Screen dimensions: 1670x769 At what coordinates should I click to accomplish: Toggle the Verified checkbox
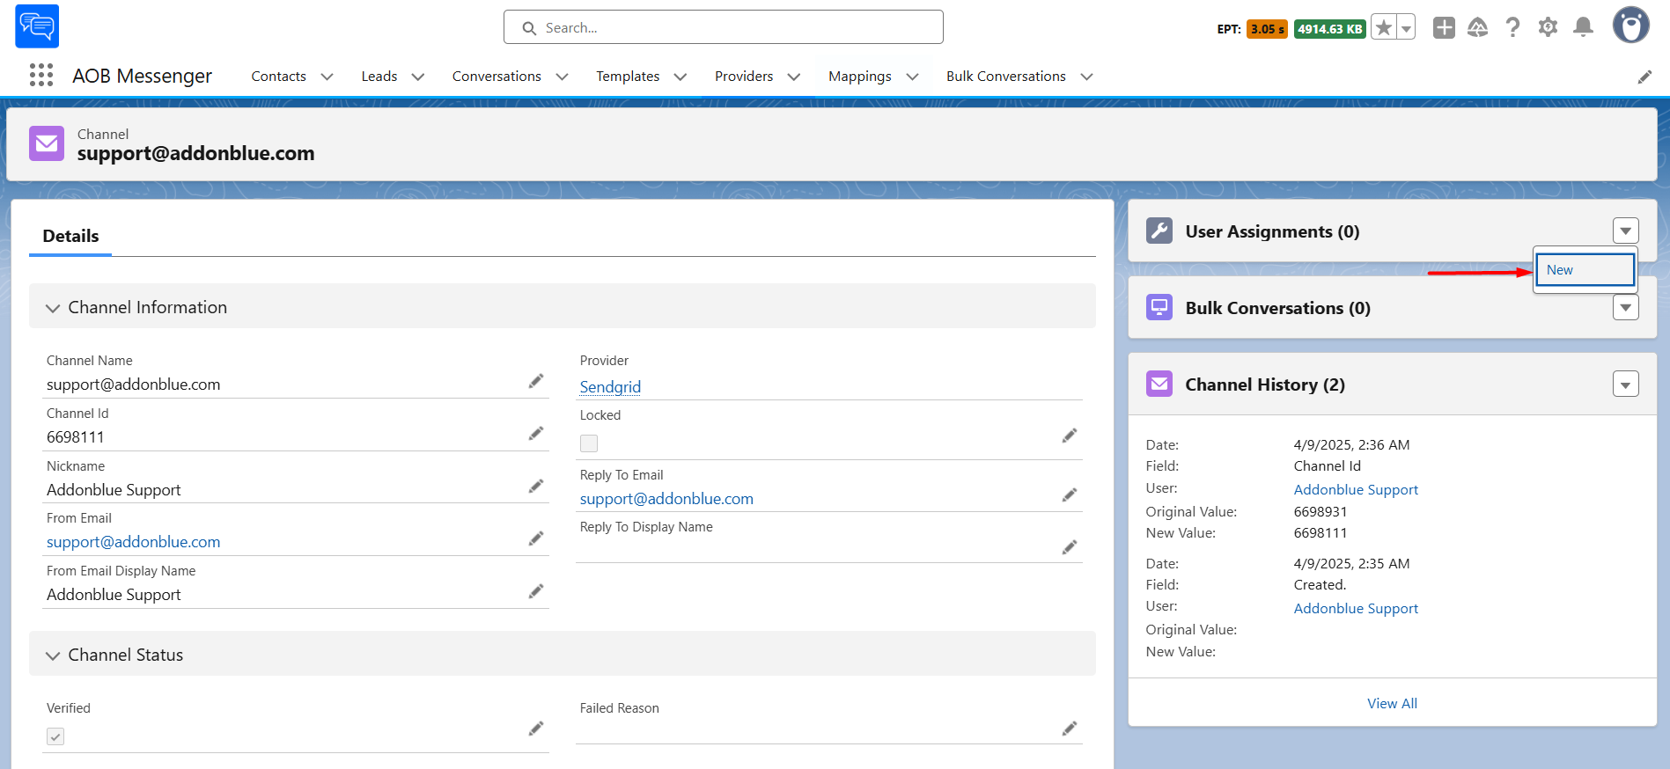[55, 736]
